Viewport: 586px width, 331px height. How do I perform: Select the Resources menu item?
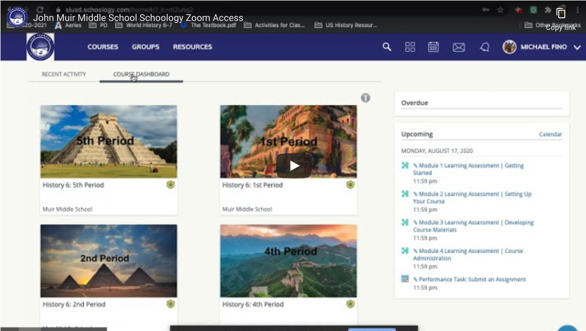pyautogui.click(x=192, y=47)
